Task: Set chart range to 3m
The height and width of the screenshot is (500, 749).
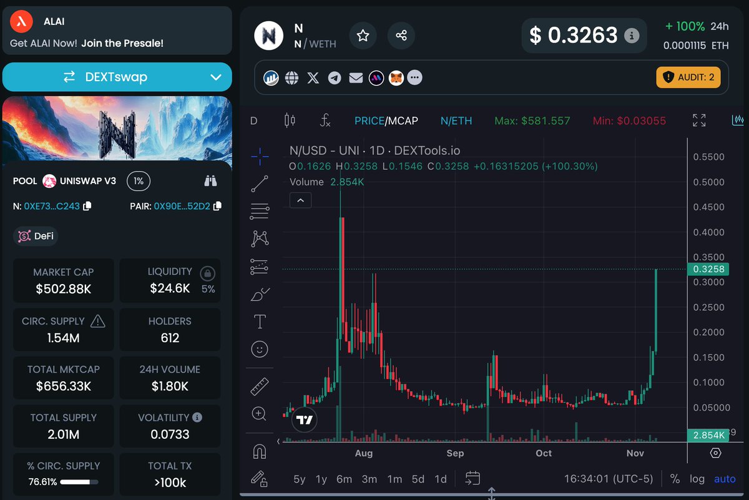Action: point(370,479)
